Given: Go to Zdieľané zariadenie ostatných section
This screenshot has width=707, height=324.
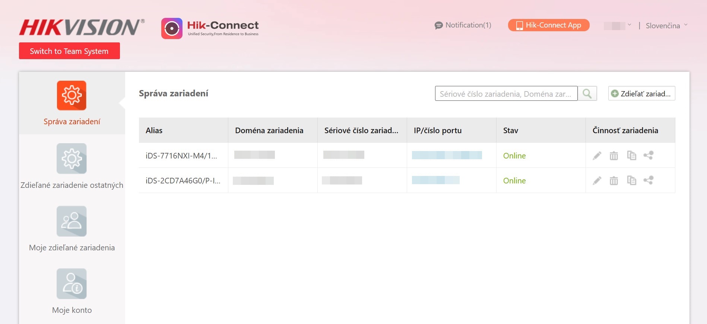Looking at the screenshot, I should point(72,166).
